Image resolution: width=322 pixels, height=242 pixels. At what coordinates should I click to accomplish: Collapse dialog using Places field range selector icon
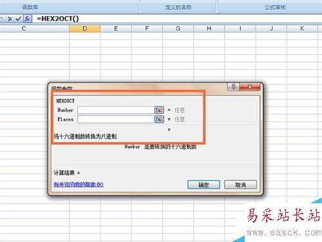(x=159, y=119)
